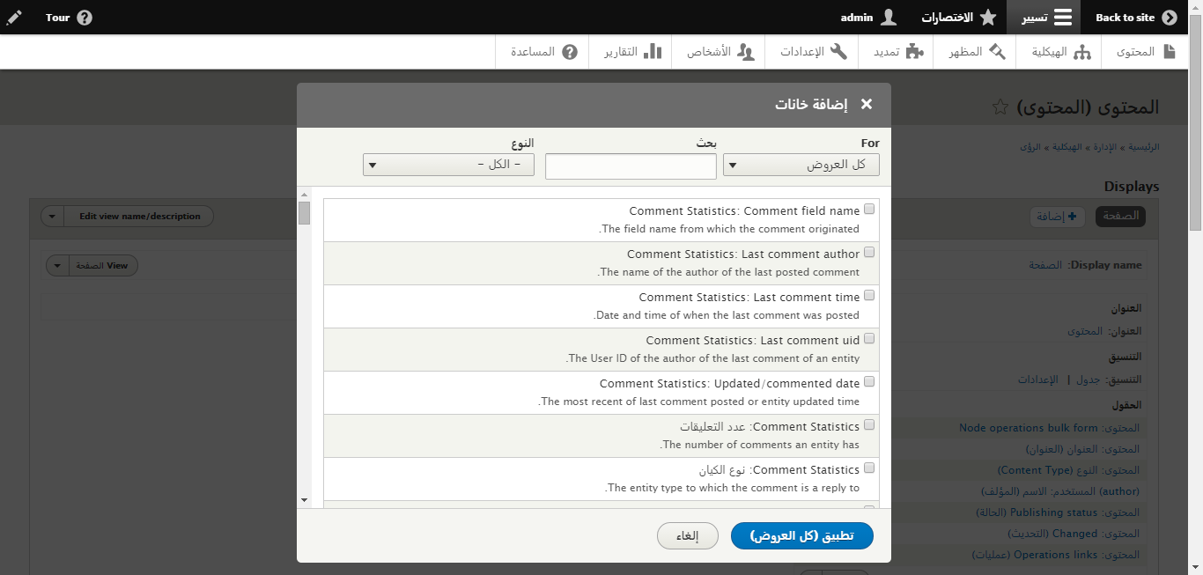Open the People admin menu item
This screenshot has width=1203, height=575.
(x=720, y=52)
